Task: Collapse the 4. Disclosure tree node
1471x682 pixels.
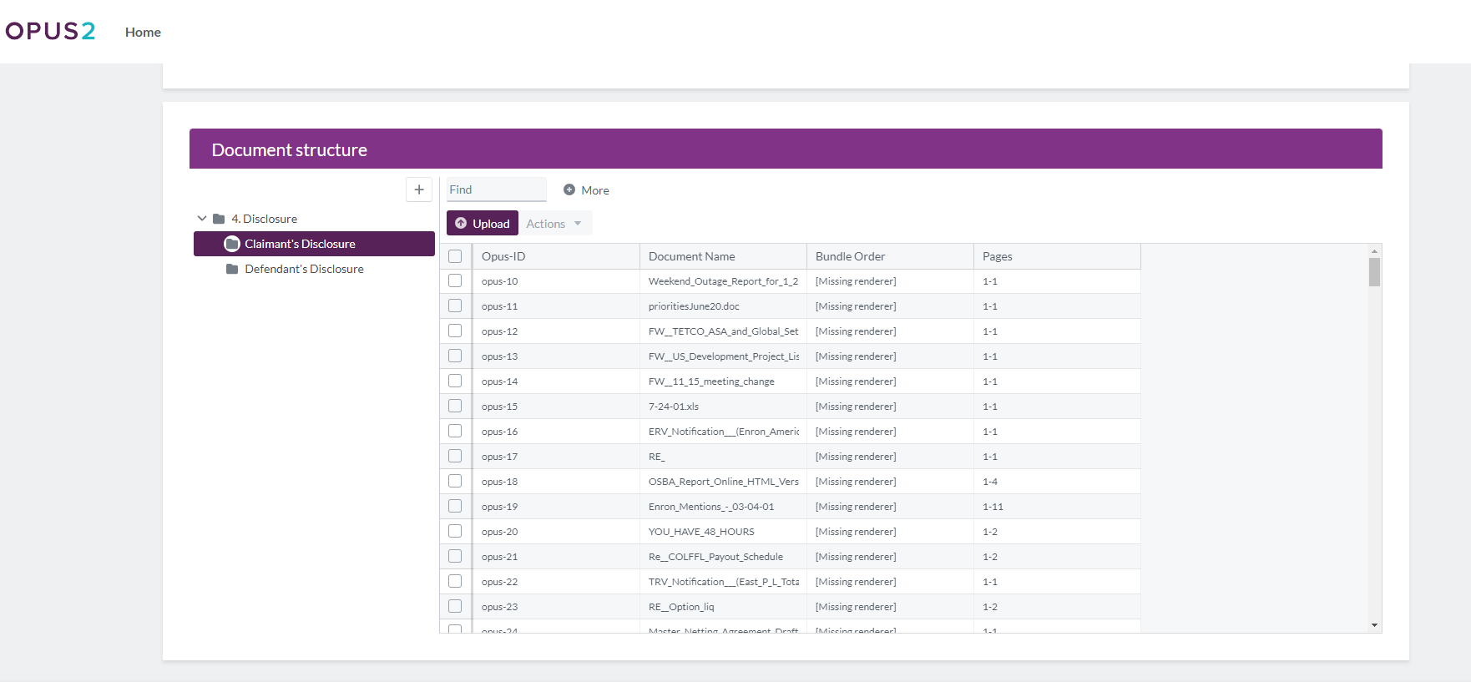Action: (202, 219)
